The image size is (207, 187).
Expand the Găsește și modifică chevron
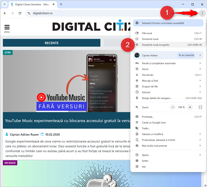[x=200, y=134]
